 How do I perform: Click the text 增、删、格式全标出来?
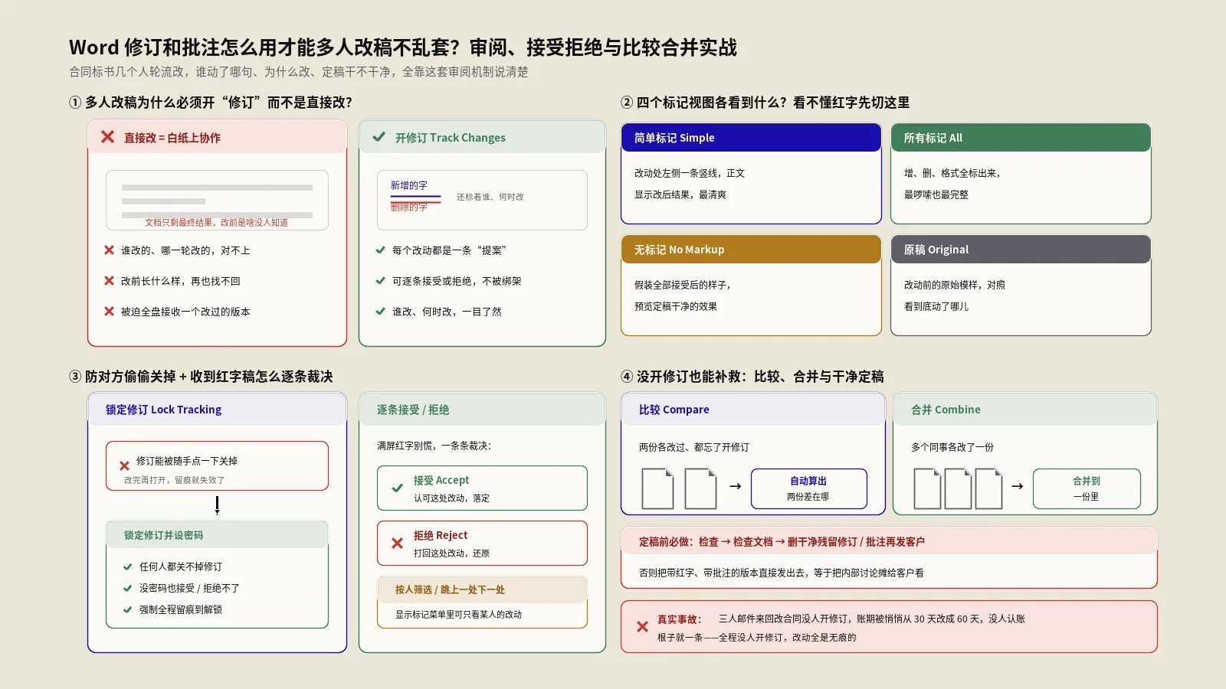point(952,173)
